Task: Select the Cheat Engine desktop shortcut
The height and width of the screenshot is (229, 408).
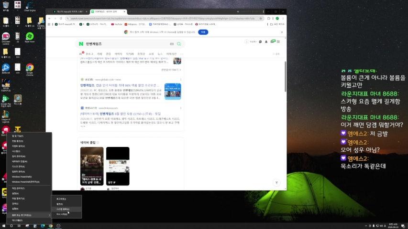Action: (30, 6)
